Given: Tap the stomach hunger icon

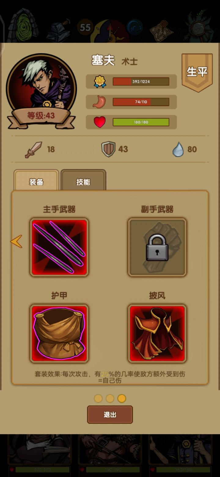Looking at the screenshot, I should (99, 102).
